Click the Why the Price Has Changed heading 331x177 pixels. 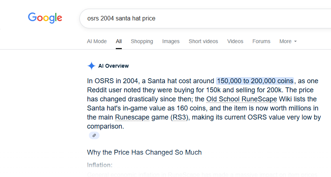[145, 152]
